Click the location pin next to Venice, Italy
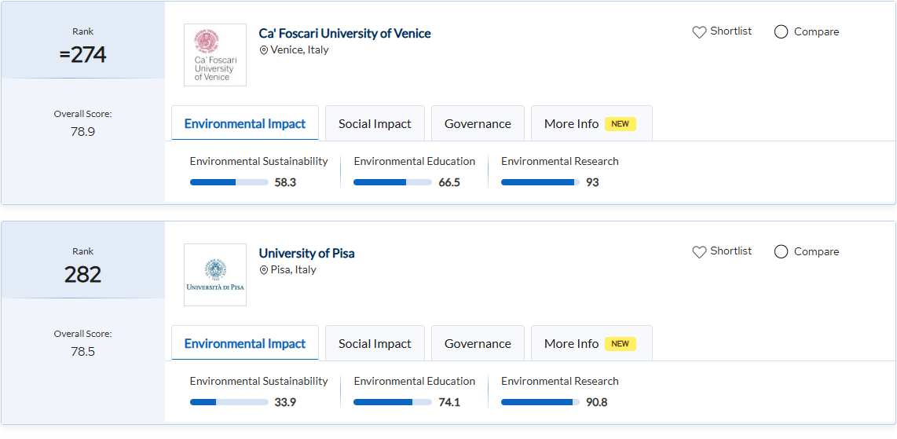Image resolution: width=897 pixels, height=439 pixels. pos(264,50)
